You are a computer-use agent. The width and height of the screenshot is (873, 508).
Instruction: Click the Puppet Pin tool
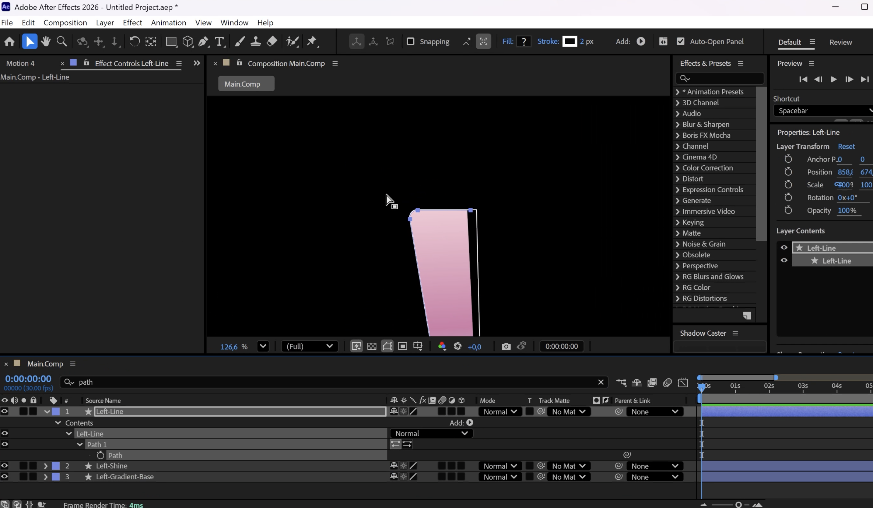click(x=312, y=42)
